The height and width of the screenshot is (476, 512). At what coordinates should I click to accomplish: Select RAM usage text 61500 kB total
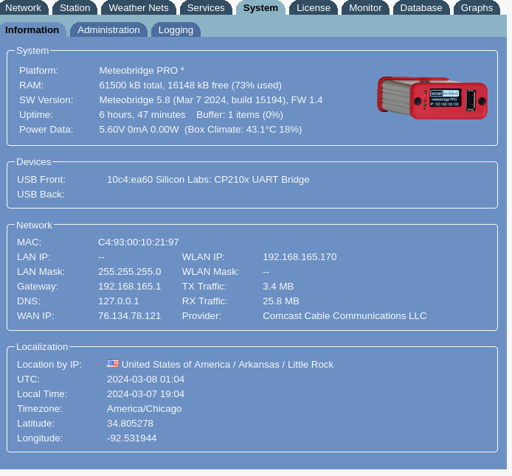click(132, 85)
